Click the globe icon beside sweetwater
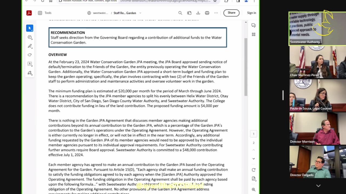This screenshot has width=346, height=194. pos(89,13)
